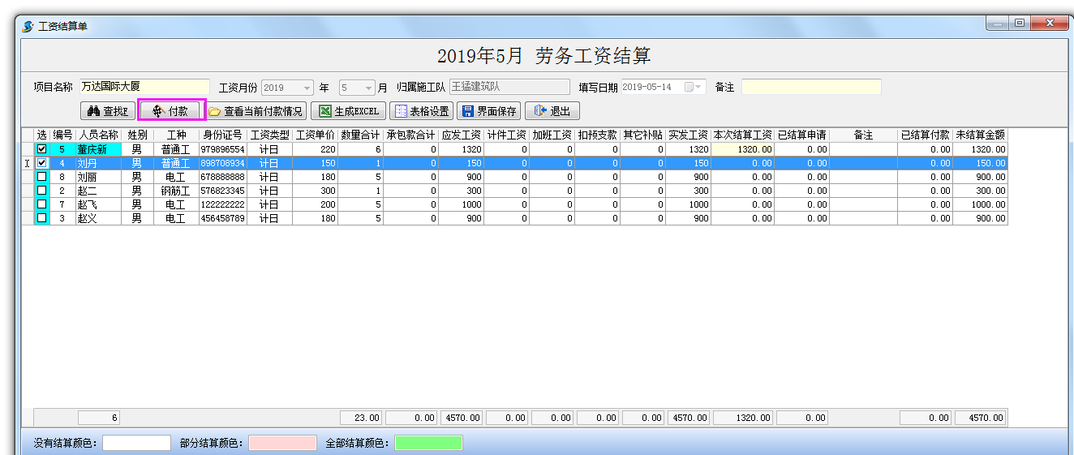Viewport: 1074px width, 455px height.
Task: Open the month dropdown showing 5
Action: pos(370,88)
